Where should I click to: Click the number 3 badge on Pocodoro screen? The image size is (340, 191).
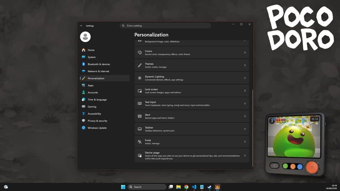click(272, 121)
